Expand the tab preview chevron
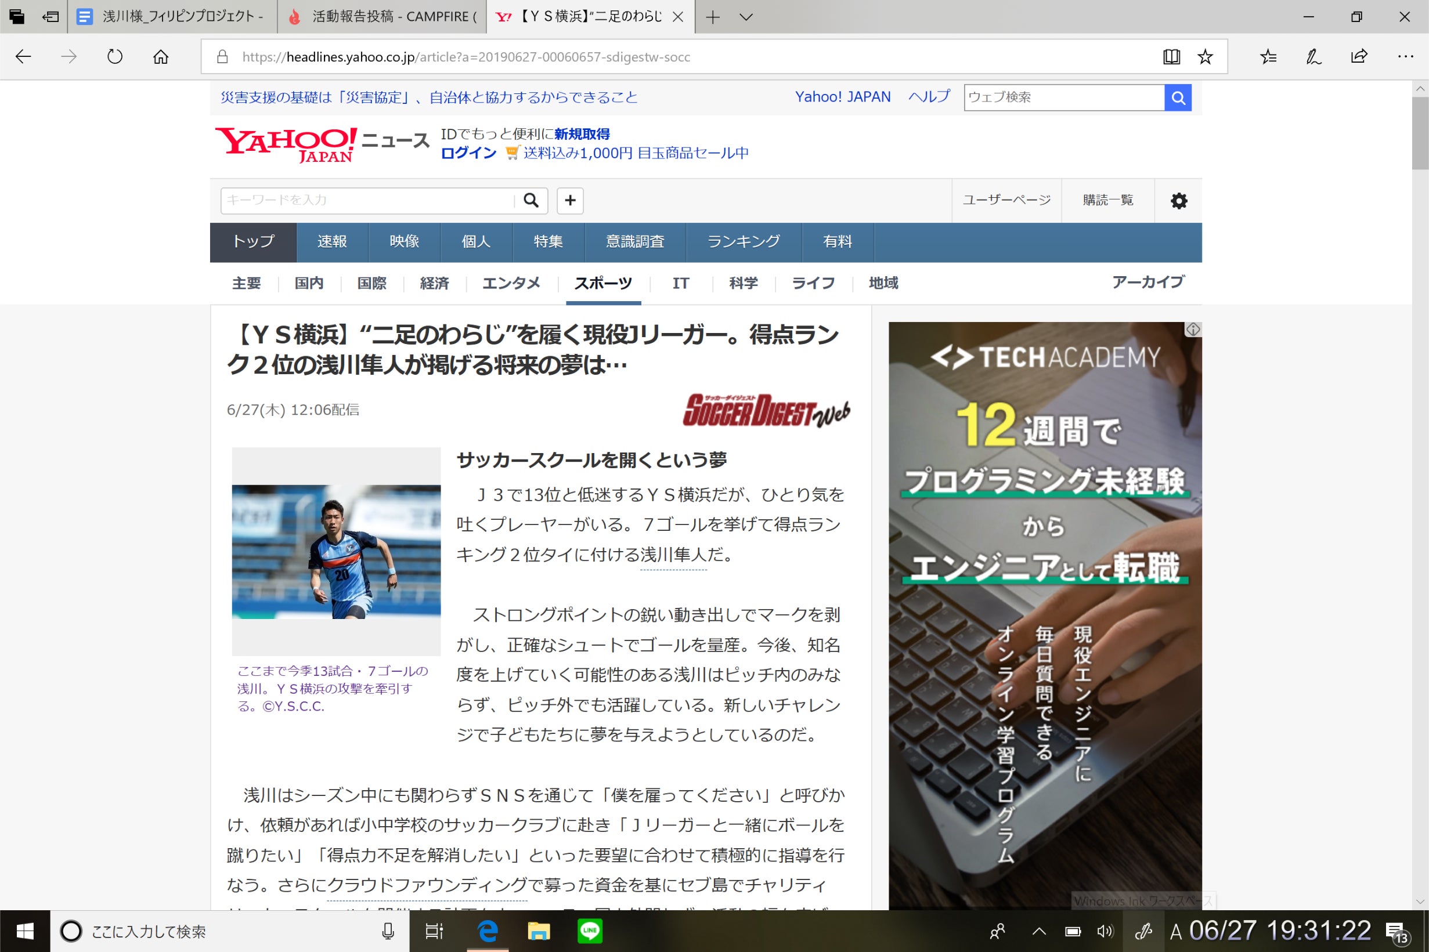The width and height of the screenshot is (1429, 952). [x=746, y=17]
